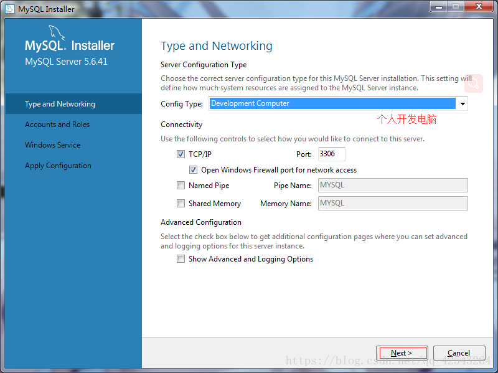Click the Config Type: label
498x373 pixels.
coord(182,104)
